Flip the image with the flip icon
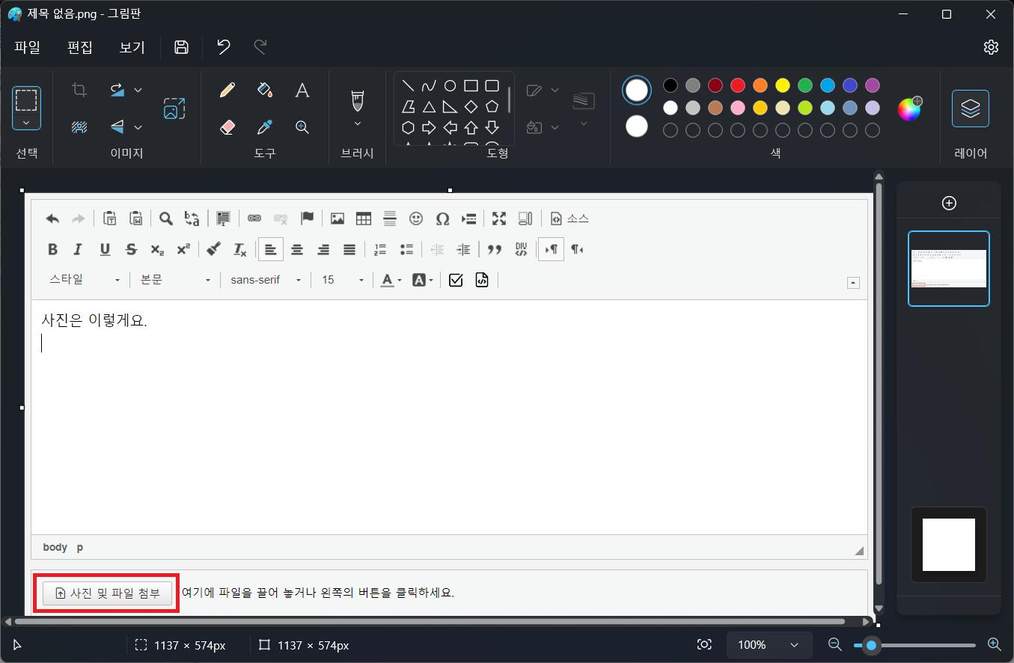The width and height of the screenshot is (1014, 663). pyautogui.click(x=117, y=127)
